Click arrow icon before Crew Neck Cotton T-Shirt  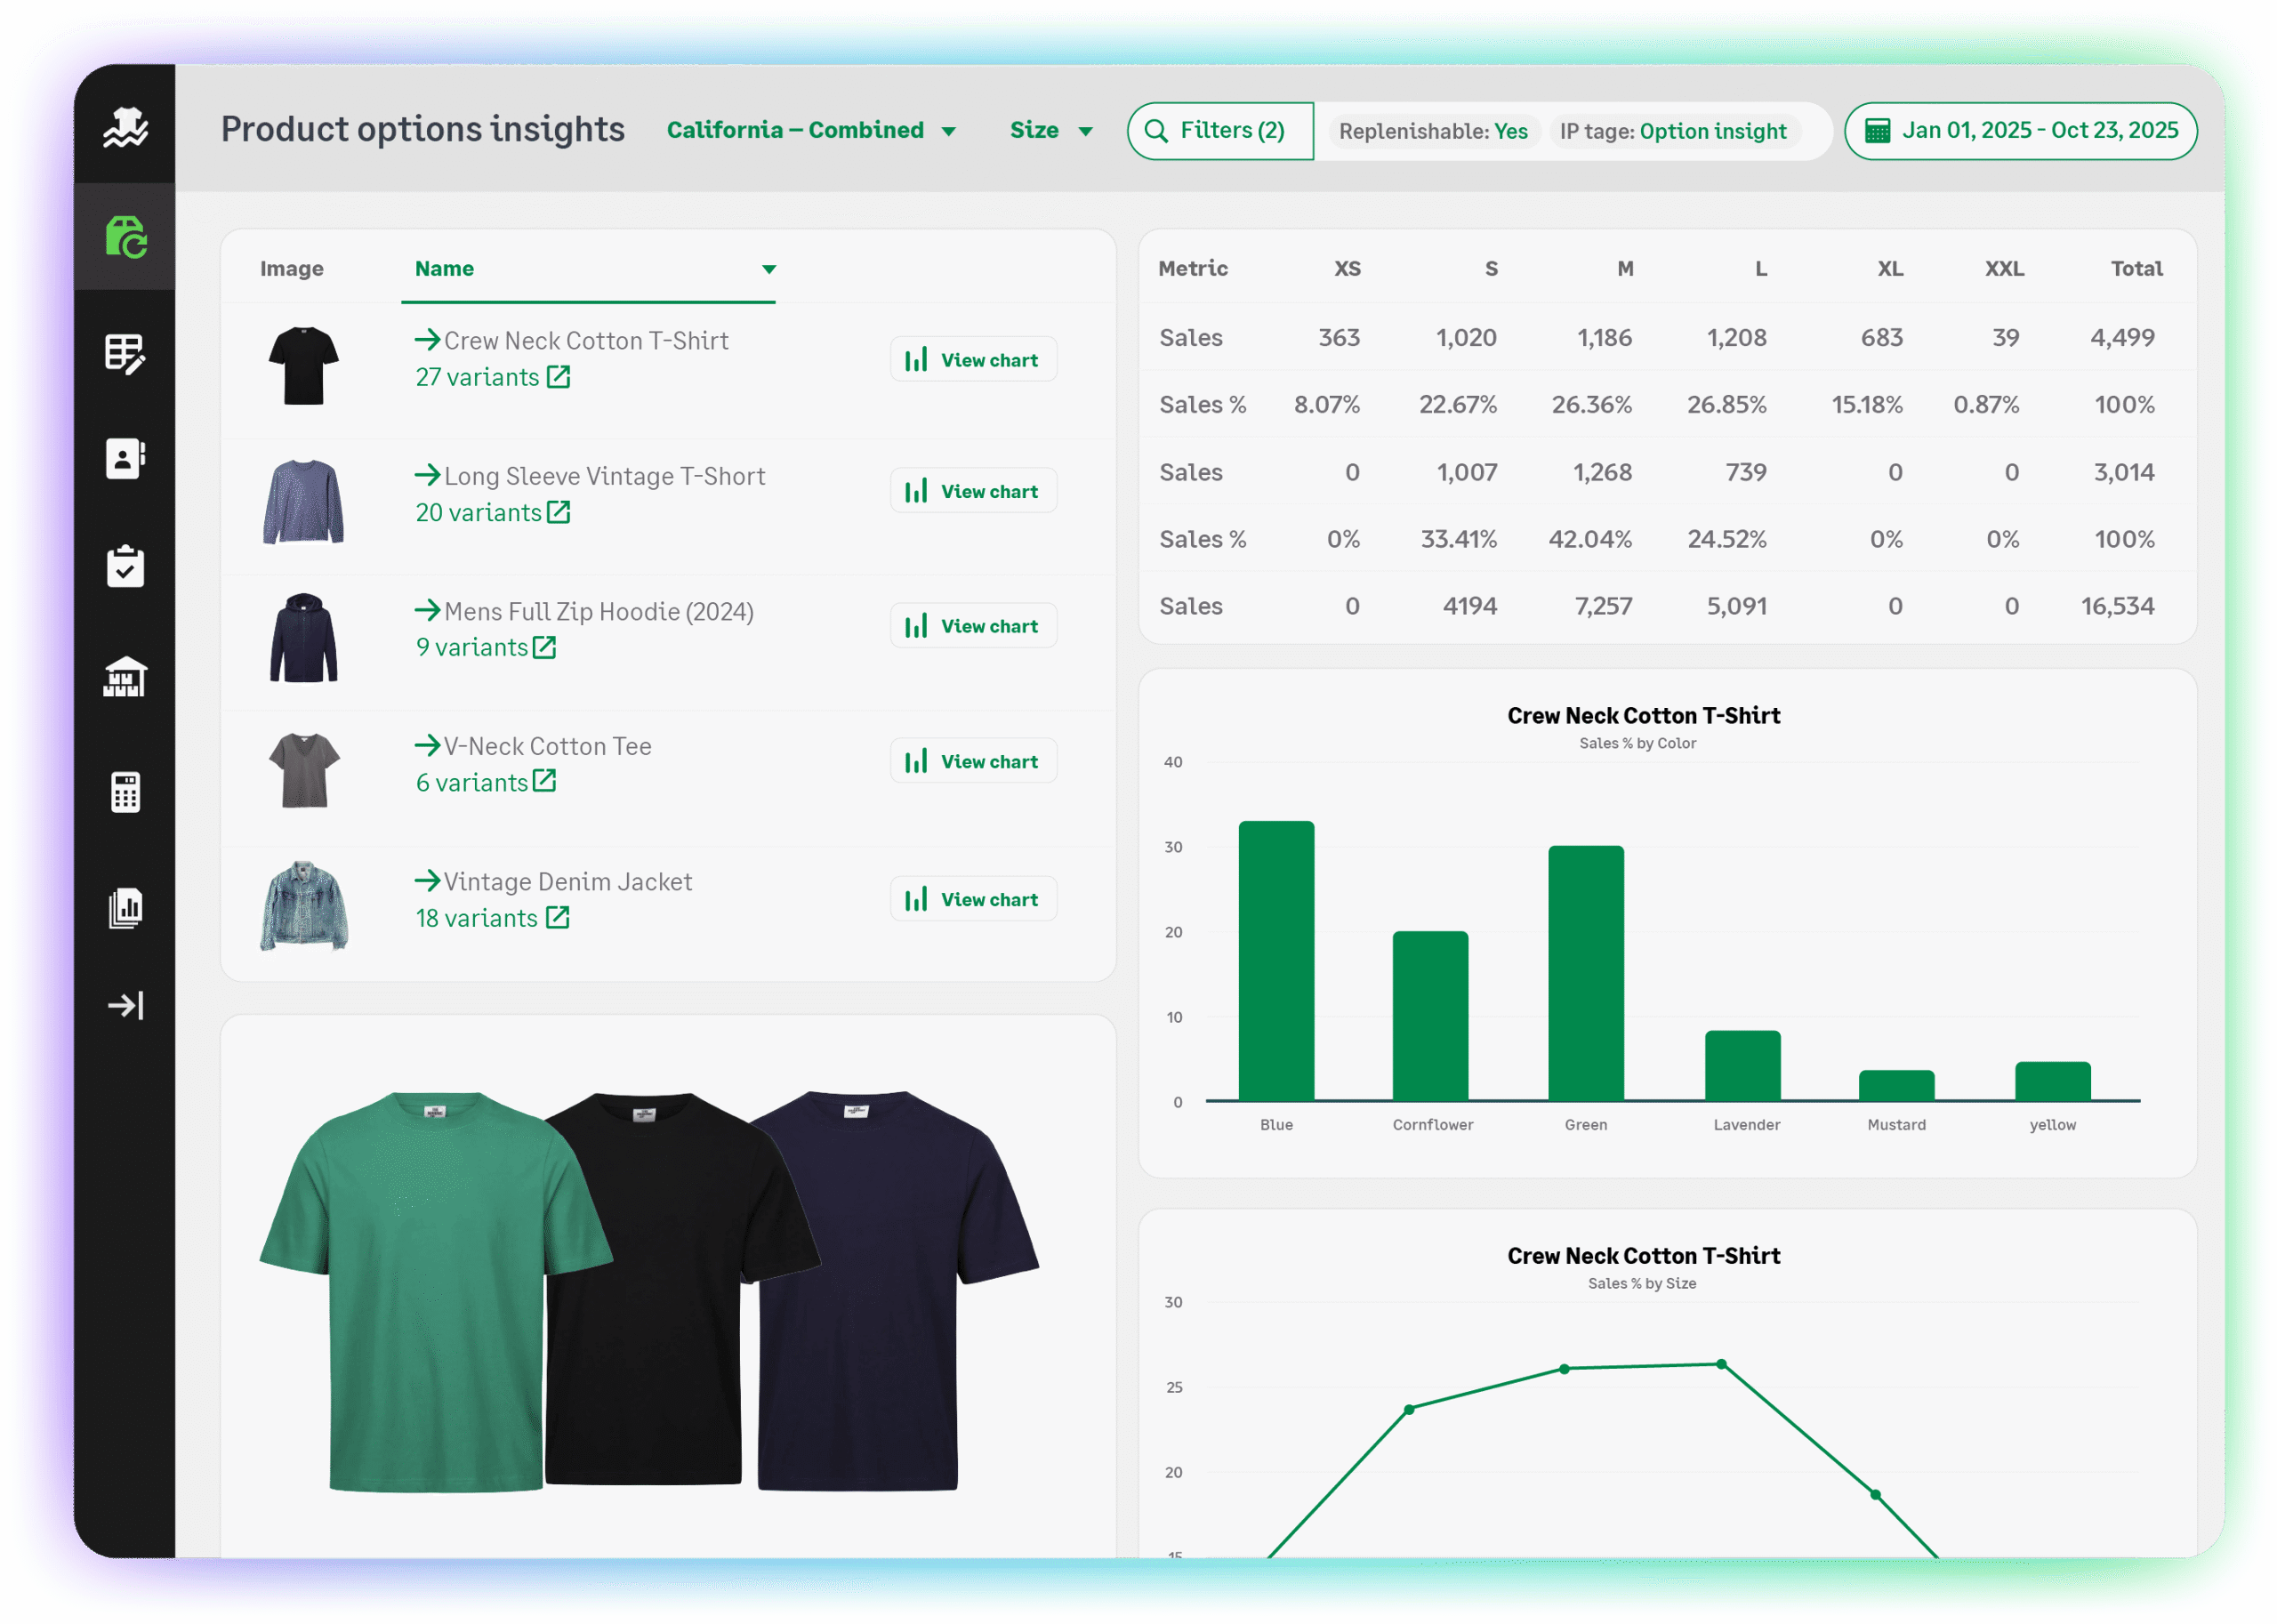point(428,340)
